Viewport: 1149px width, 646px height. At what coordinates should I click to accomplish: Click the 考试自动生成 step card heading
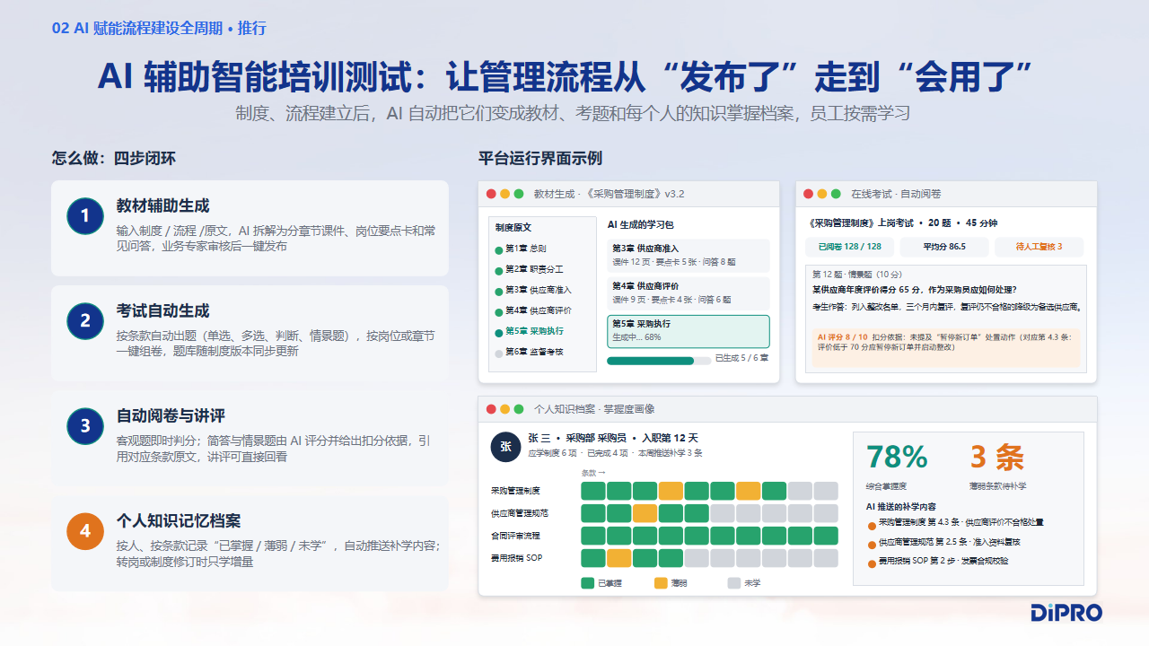(163, 311)
